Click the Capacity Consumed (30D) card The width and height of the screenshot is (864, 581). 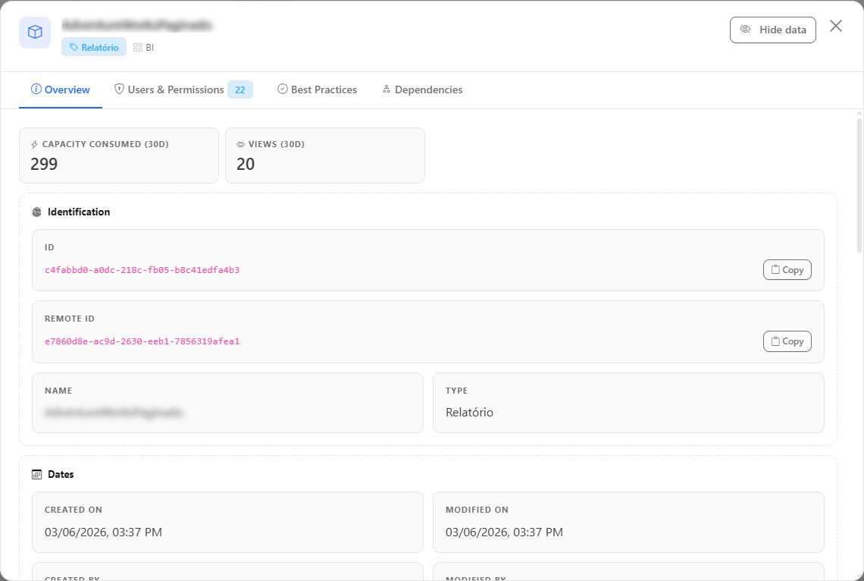(119, 155)
